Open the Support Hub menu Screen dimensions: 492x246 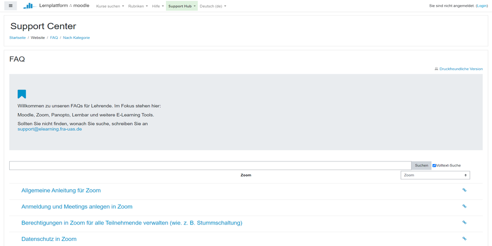[x=182, y=6]
